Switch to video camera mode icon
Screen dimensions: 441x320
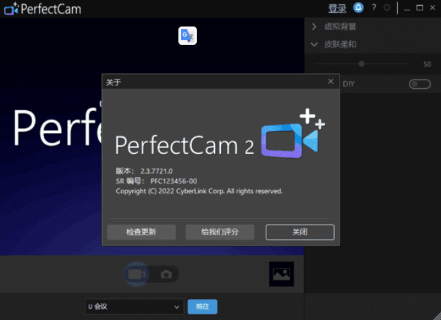point(137,274)
